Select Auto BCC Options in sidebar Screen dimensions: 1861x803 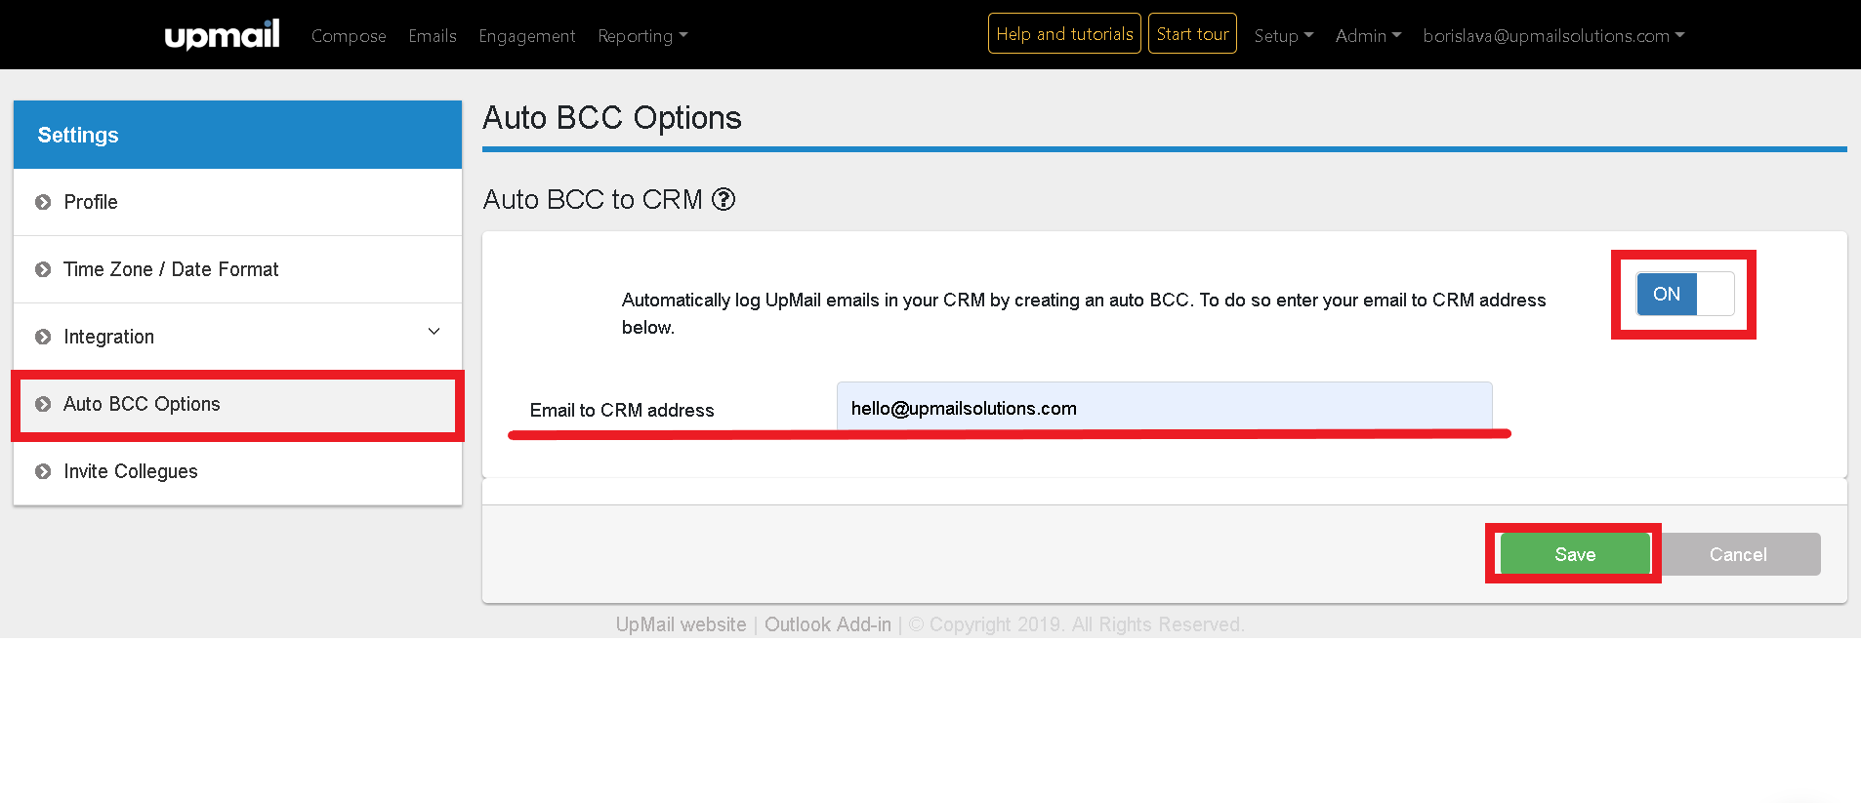pyautogui.click(x=237, y=404)
